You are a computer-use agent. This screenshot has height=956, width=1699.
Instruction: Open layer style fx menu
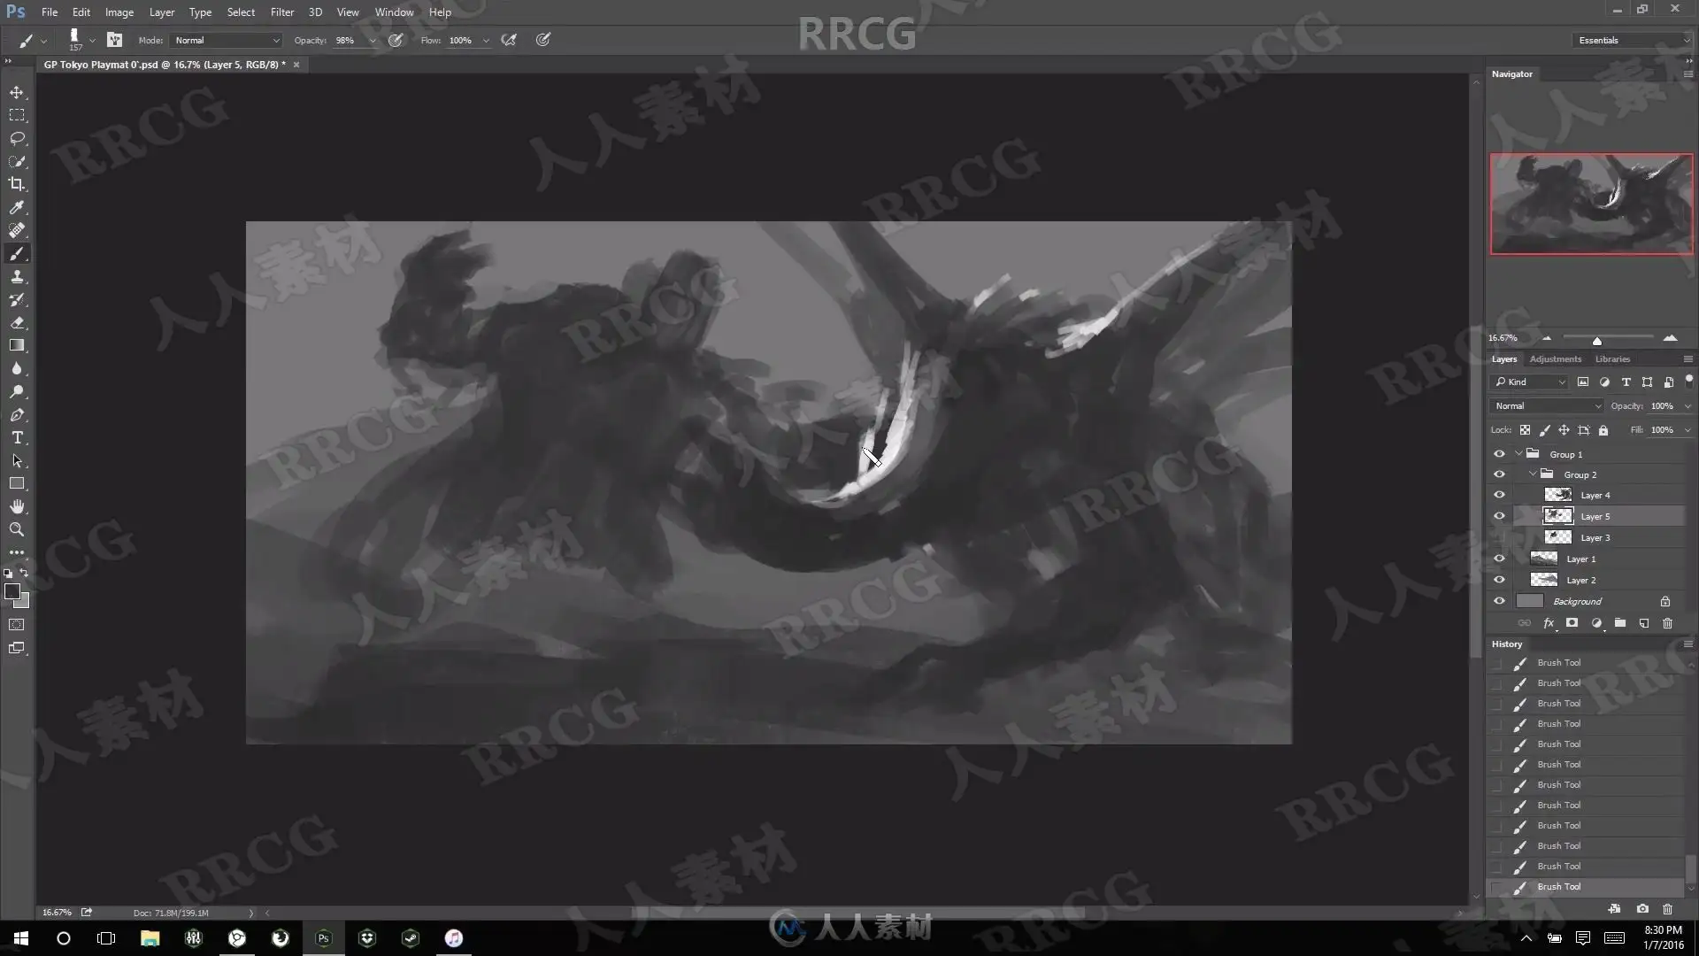pos(1549,623)
